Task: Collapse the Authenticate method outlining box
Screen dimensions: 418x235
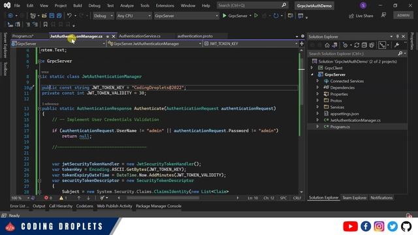Action: [39, 108]
